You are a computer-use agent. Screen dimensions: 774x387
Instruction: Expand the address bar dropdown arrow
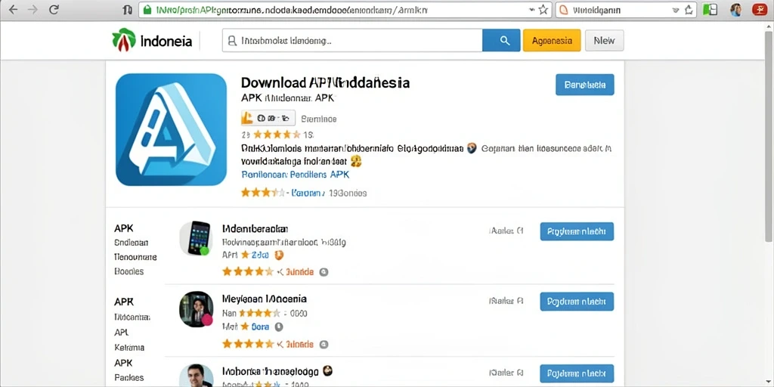coord(531,9)
